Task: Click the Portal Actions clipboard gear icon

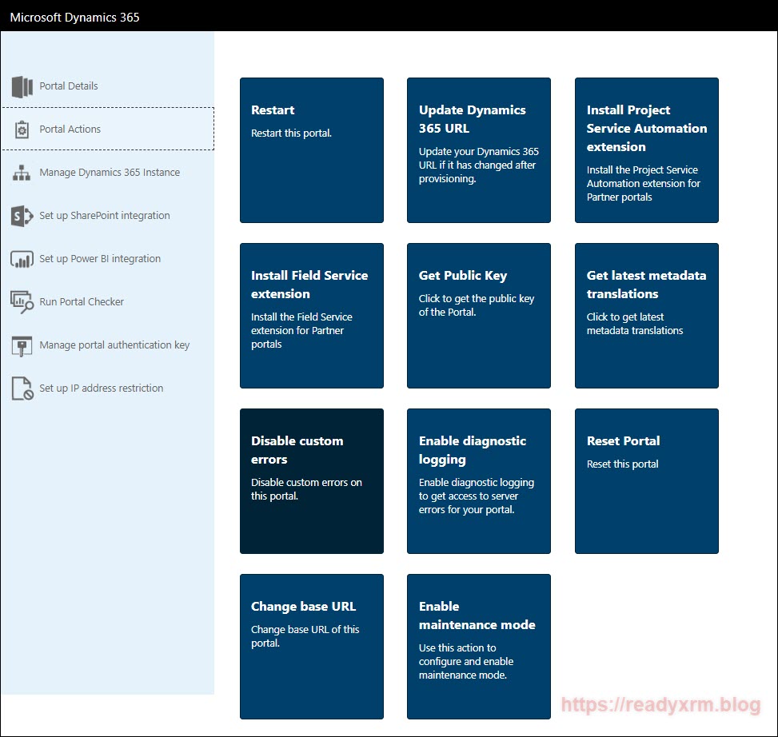Action: (x=22, y=129)
